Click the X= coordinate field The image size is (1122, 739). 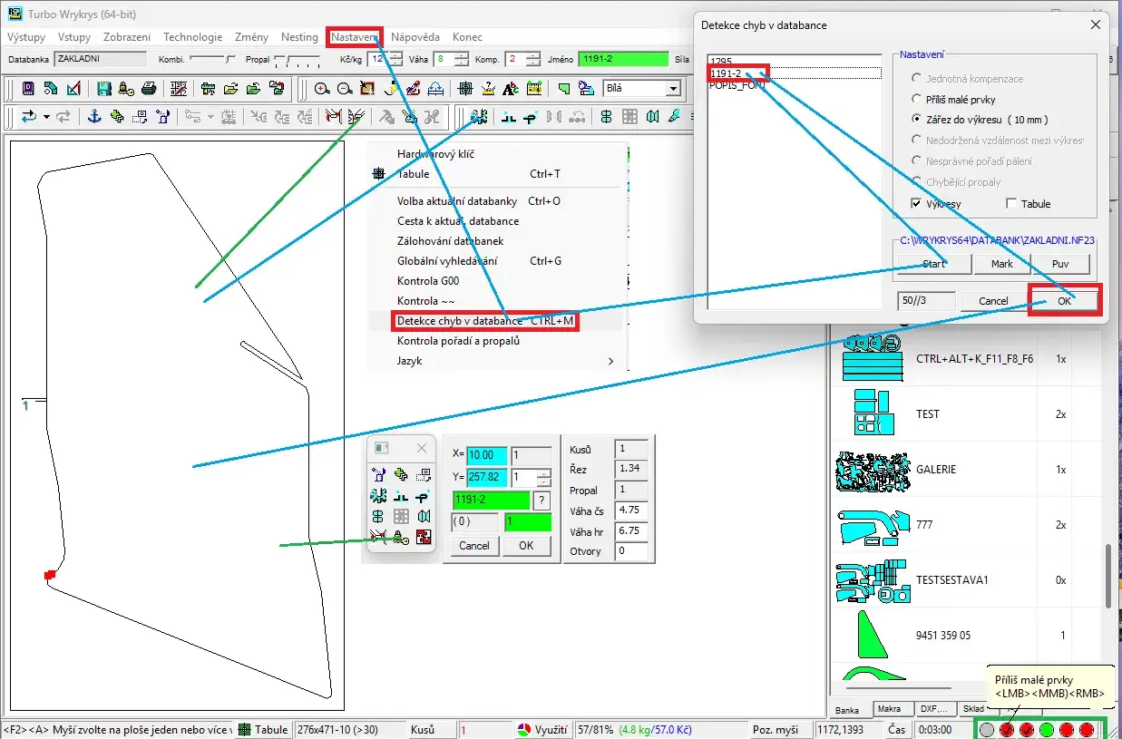tap(487, 456)
